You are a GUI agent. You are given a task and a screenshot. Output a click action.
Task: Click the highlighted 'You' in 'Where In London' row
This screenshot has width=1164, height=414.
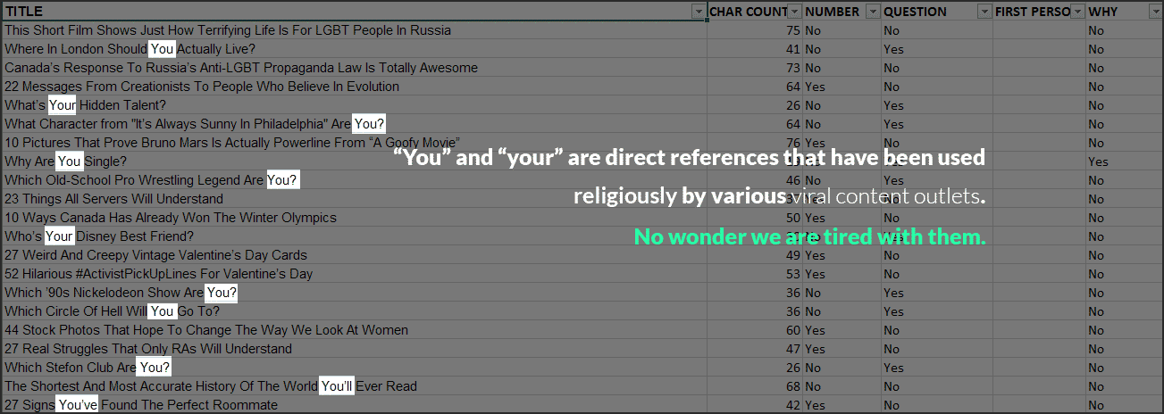(162, 49)
